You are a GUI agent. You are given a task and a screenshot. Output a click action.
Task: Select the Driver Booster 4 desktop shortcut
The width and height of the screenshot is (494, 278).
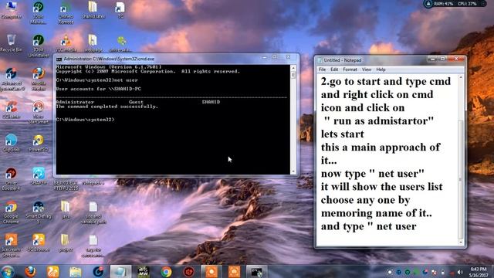[12, 178]
